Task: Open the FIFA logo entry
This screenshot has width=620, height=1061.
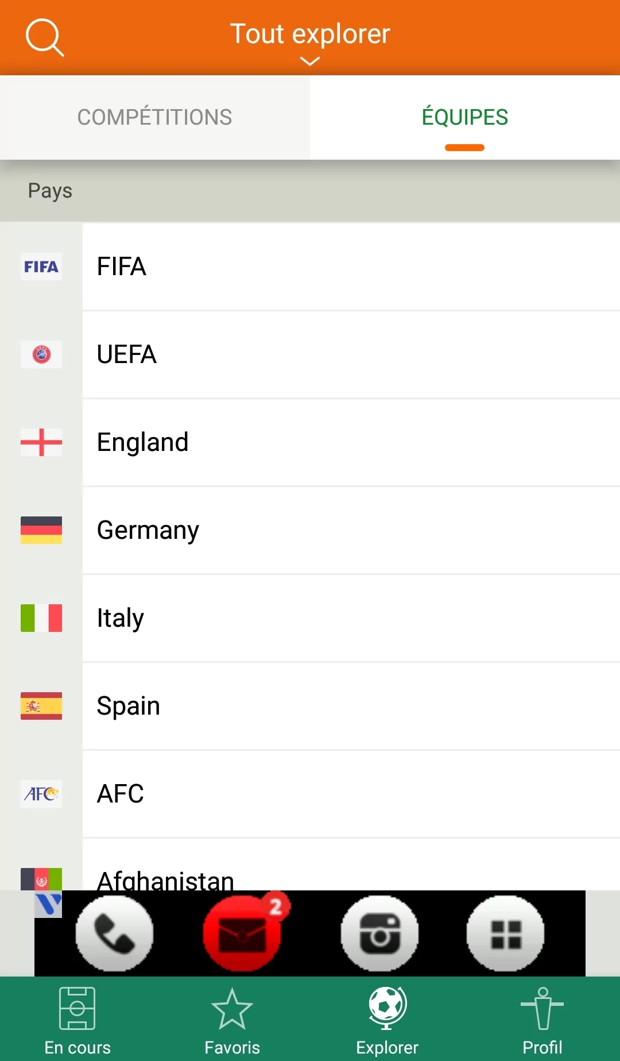Action: click(x=41, y=267)
